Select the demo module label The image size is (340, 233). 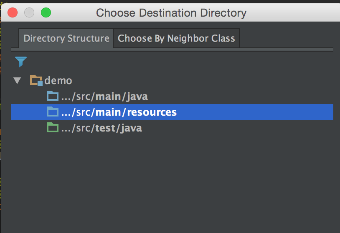(x=58, y=80)
